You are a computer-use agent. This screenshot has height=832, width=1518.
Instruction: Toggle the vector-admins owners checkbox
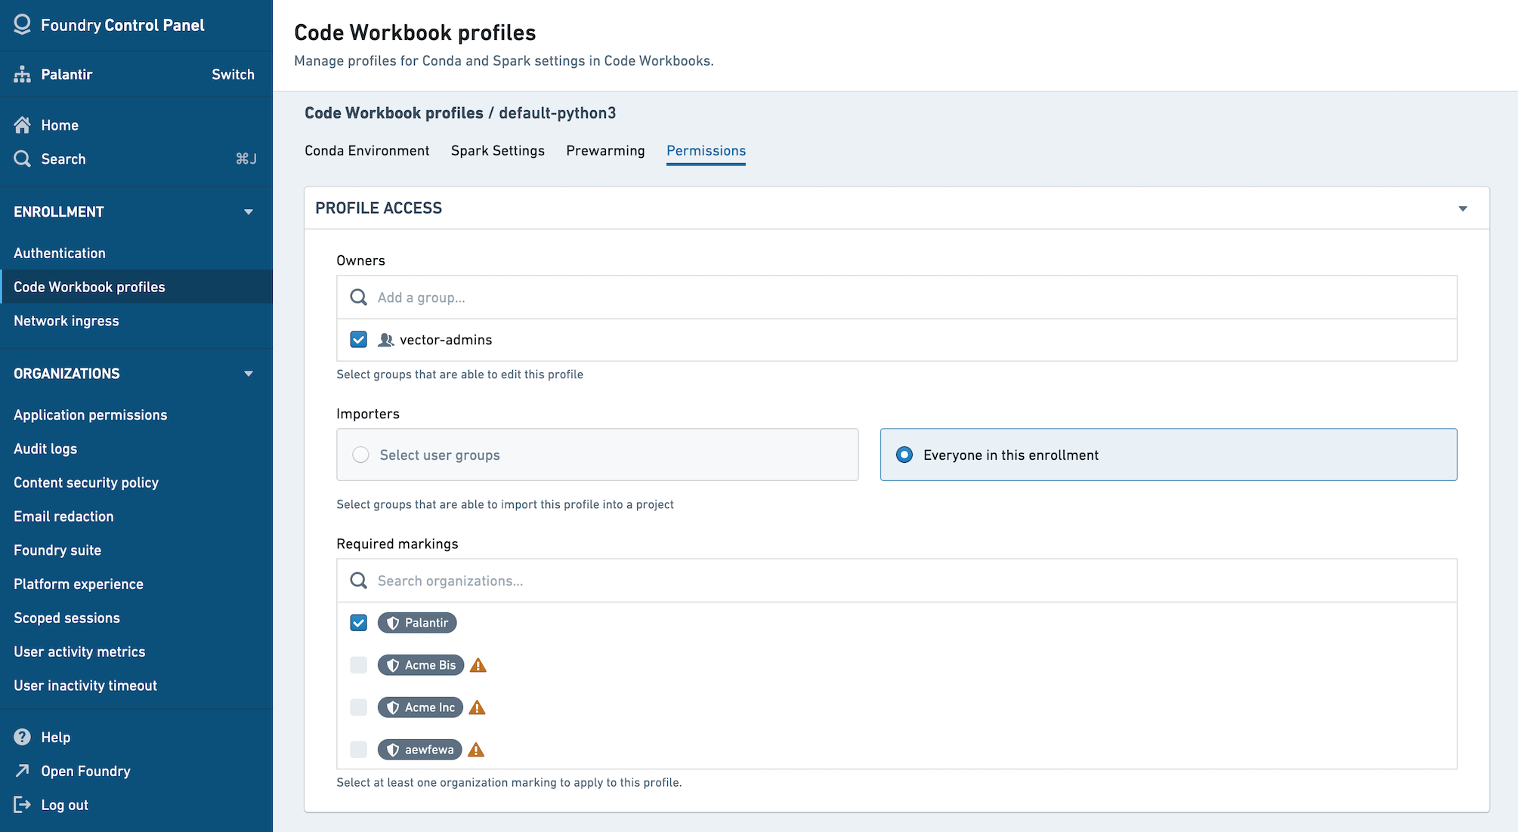tap(357, 339)
